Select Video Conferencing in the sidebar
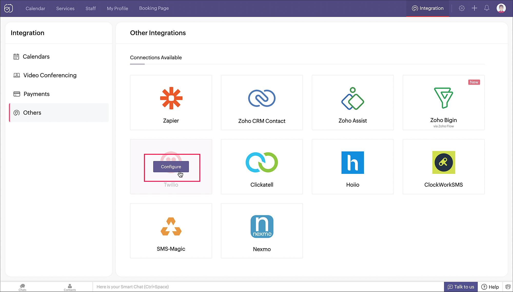 [59, 75]
